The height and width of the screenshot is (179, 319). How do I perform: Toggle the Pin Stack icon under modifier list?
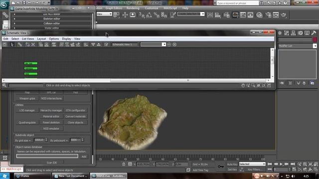(x=282, y=83)
